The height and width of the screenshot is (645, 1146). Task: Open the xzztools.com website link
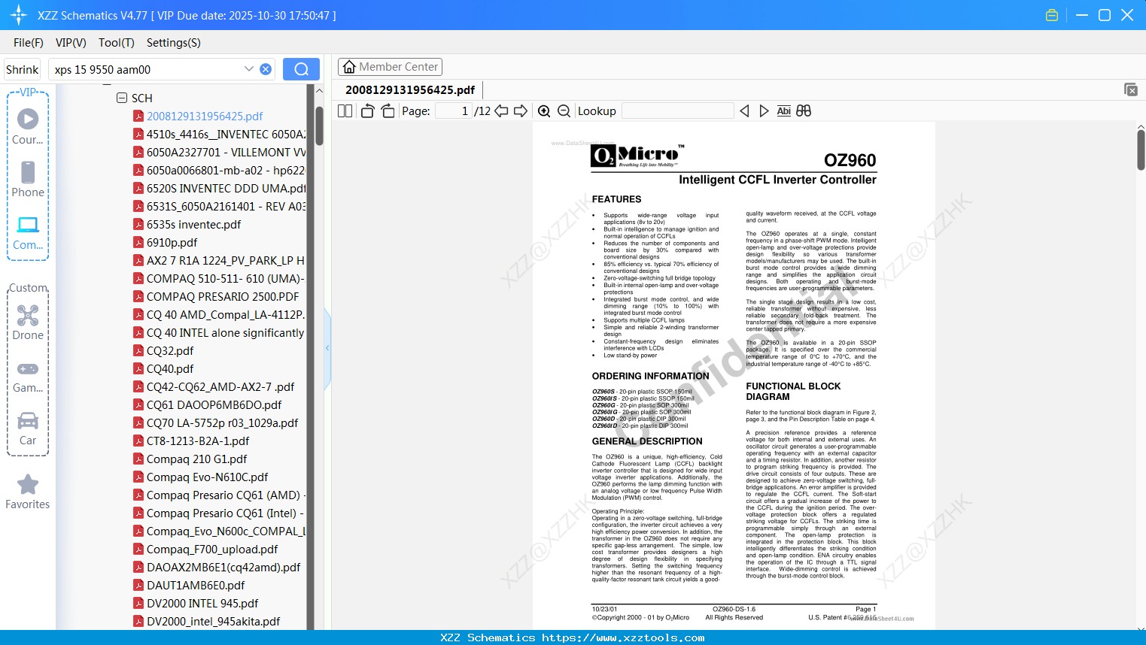(623, 637)
